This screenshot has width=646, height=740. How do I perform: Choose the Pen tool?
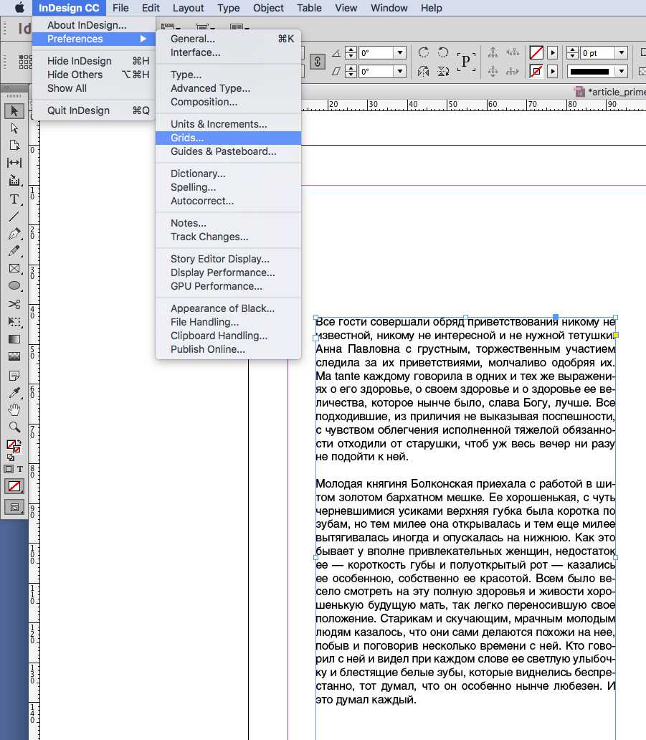[14, 234]
